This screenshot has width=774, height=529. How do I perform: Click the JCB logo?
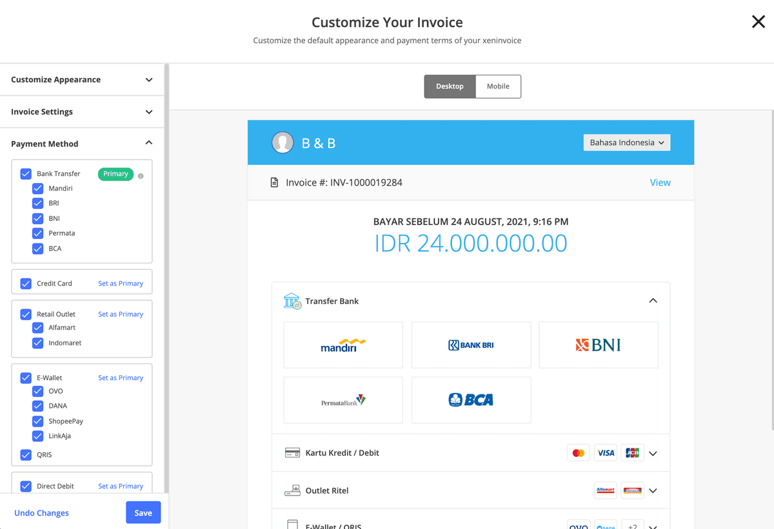[633, 453]
